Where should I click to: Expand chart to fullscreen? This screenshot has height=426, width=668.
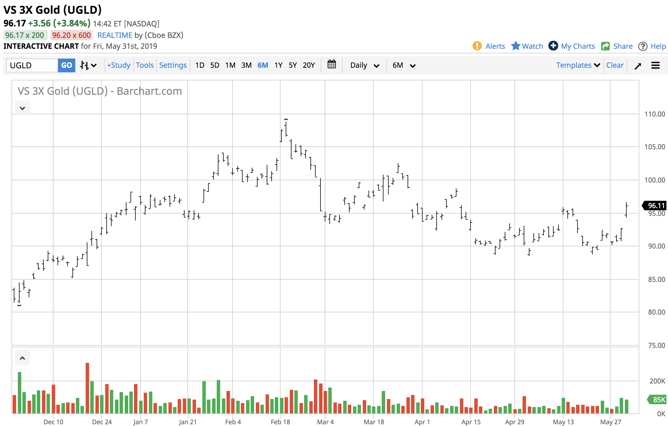(x=638, y=65)
